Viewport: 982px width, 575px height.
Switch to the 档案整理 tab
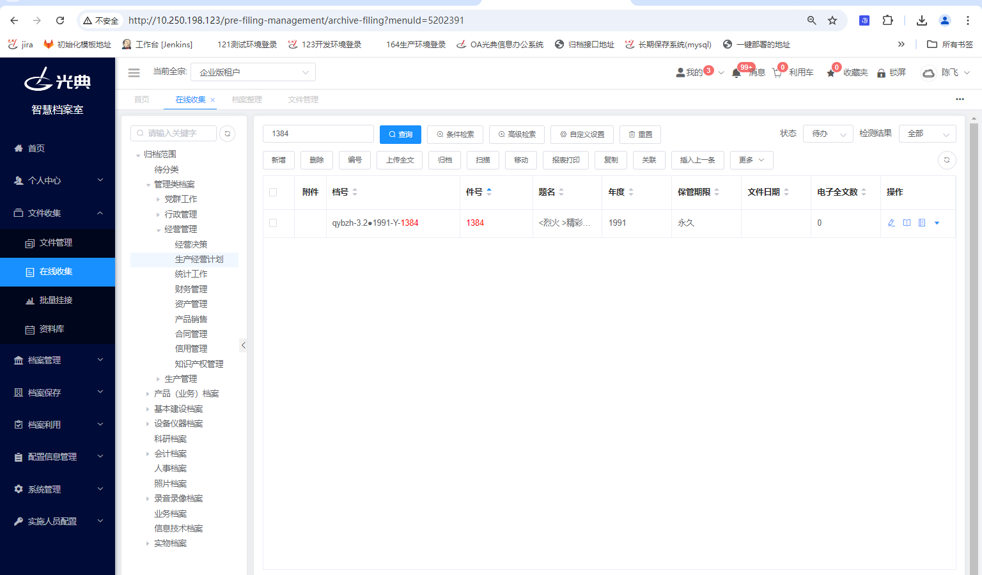[247, 100]
